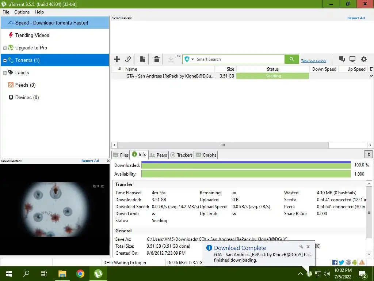The width and height of the screenshot is (374, 281).
Task: Close the sidebar advertisement with X
Action: coord(108,161)
